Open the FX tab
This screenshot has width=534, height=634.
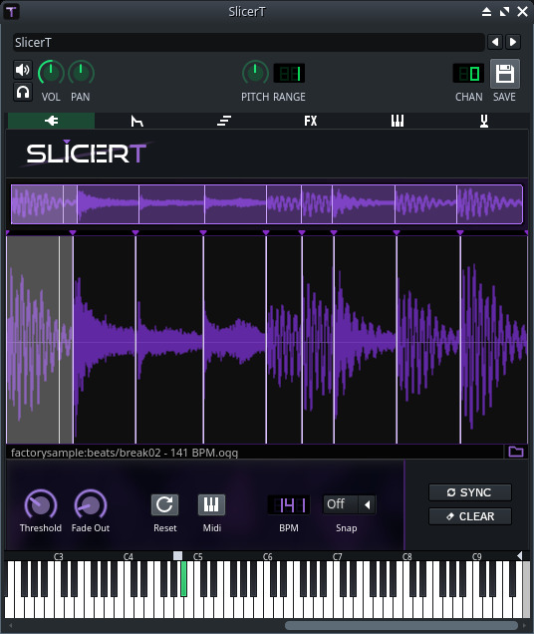click(x=311, y=121)
